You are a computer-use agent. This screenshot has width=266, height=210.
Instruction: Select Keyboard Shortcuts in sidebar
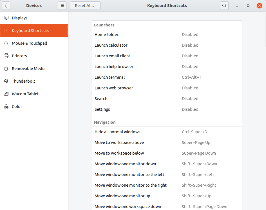30,31
